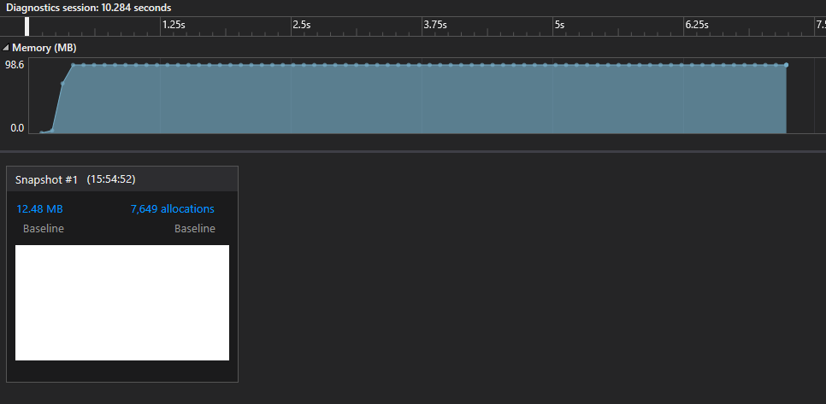Click the 2.5s mark on timeline ruler
826x404 pixels.
point(301,25)
